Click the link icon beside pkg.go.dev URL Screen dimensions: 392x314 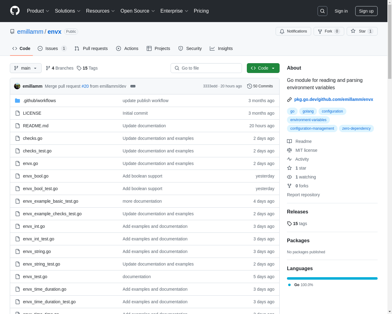tap(289, 99)
